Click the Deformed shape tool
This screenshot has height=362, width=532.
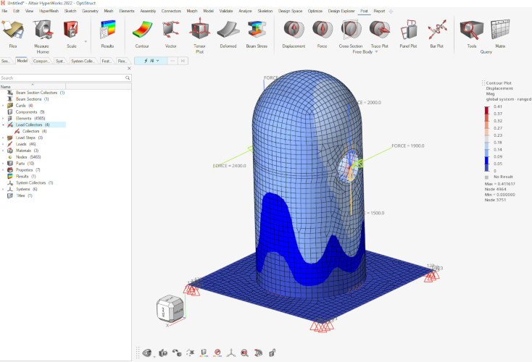(228, 33)
